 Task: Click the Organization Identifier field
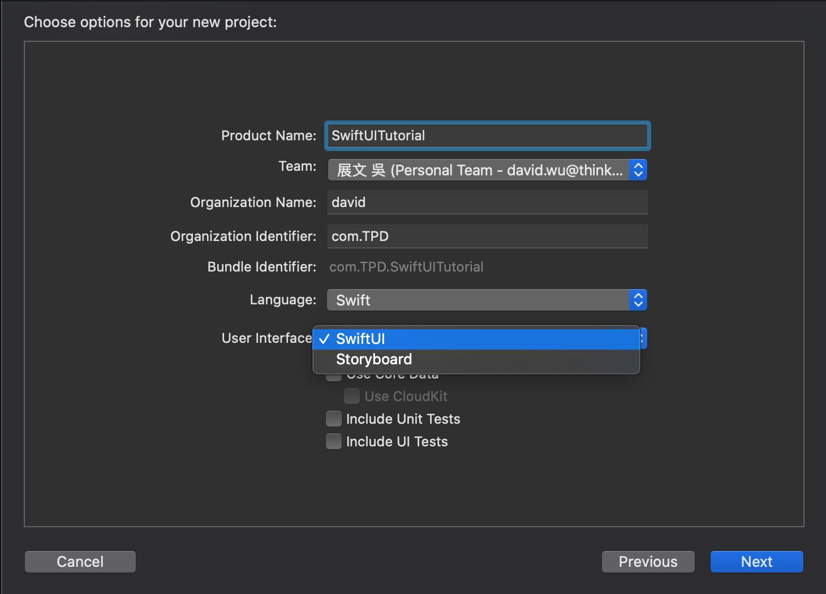click(x=487, y=236)
